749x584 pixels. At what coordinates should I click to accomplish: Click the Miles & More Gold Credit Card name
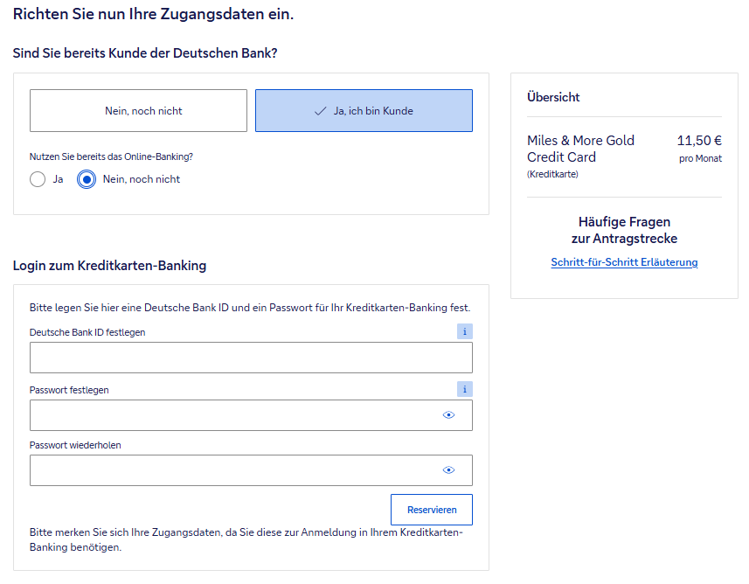(x=580, y=149)
